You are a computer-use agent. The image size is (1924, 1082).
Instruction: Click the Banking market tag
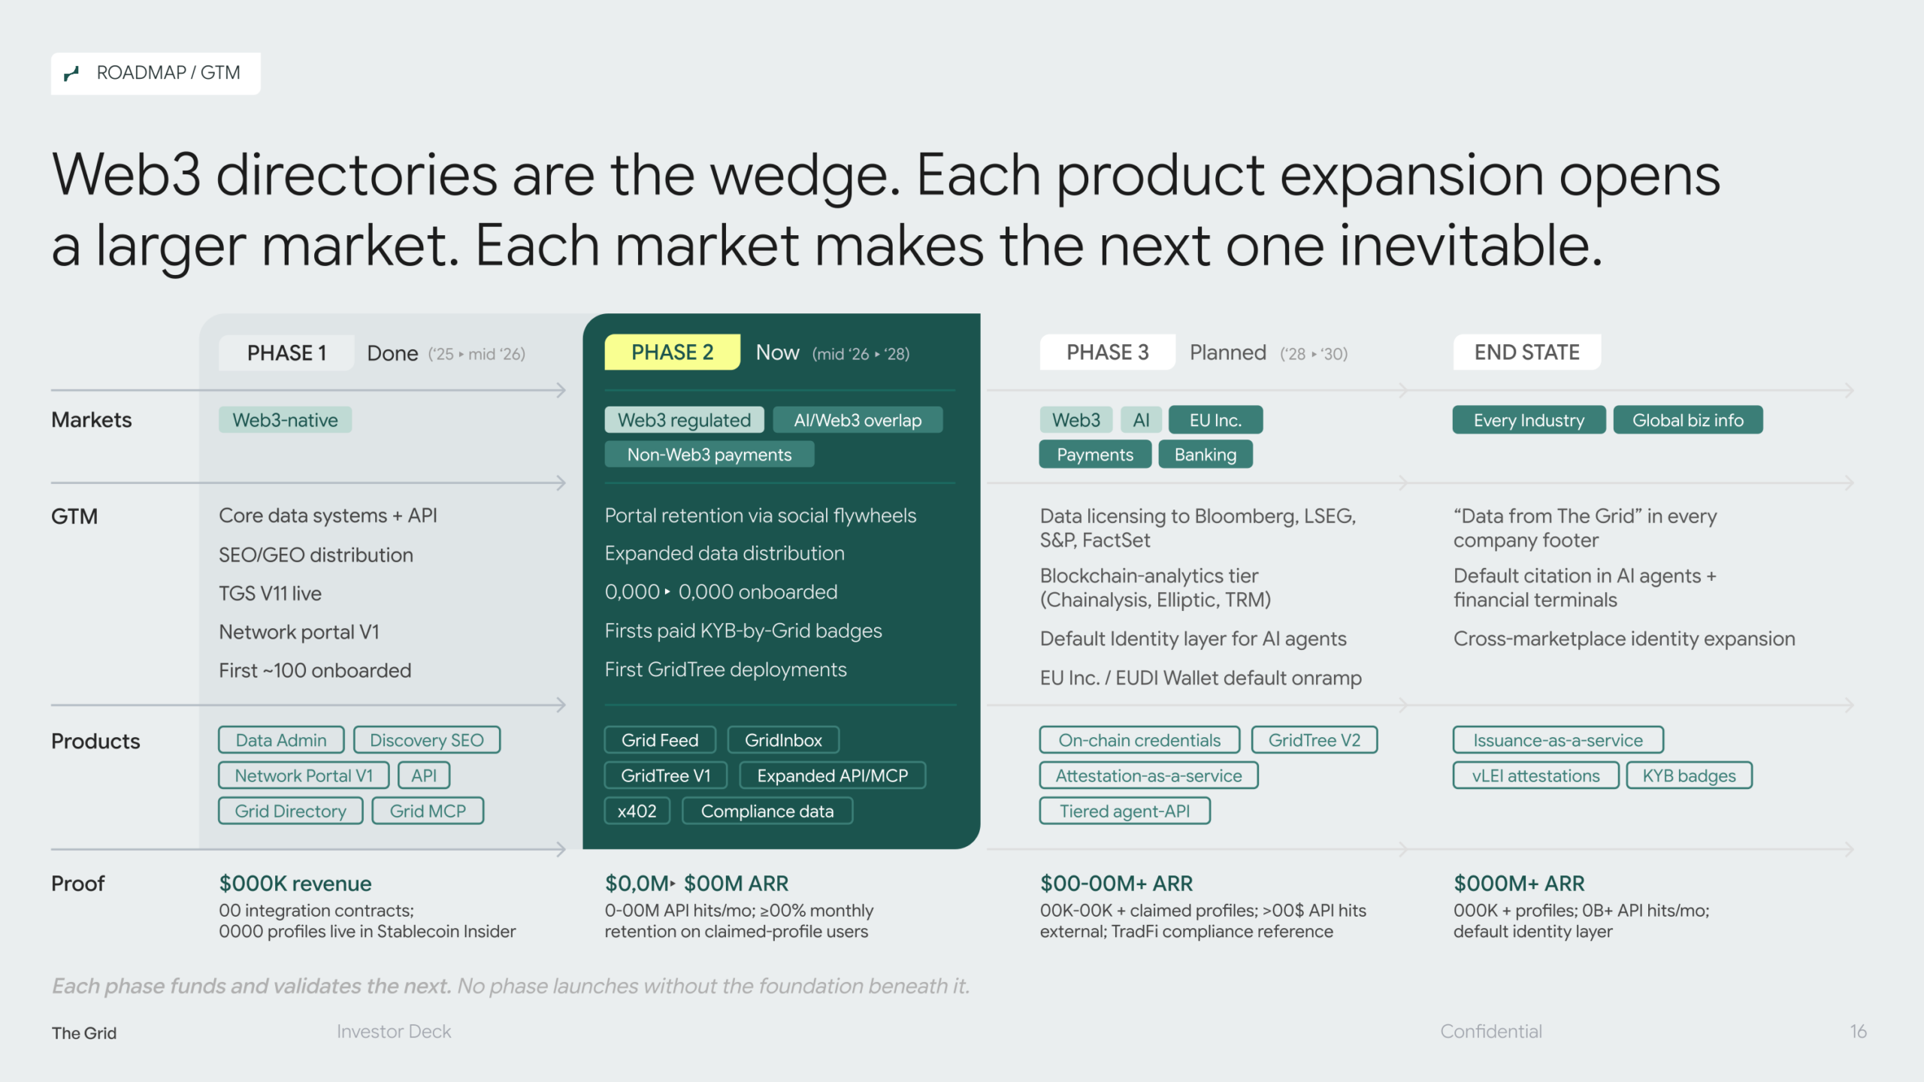point(1205,455)
